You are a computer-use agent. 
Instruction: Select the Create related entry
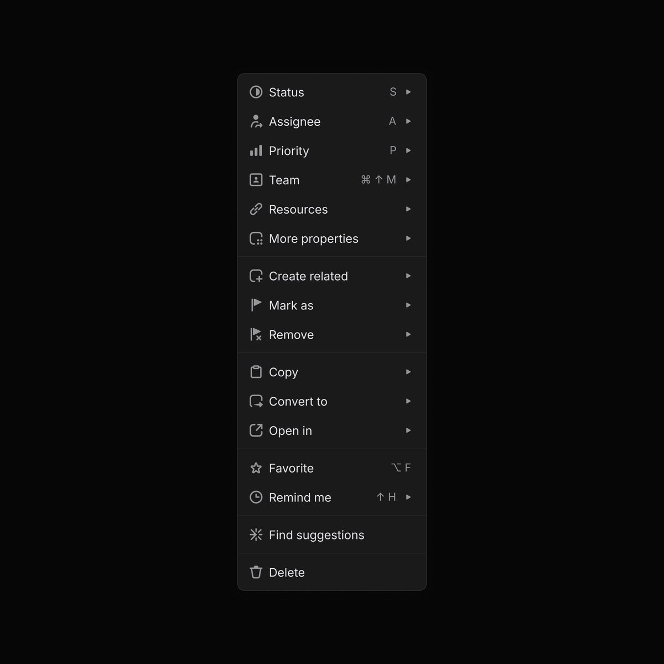click(332, 276)
